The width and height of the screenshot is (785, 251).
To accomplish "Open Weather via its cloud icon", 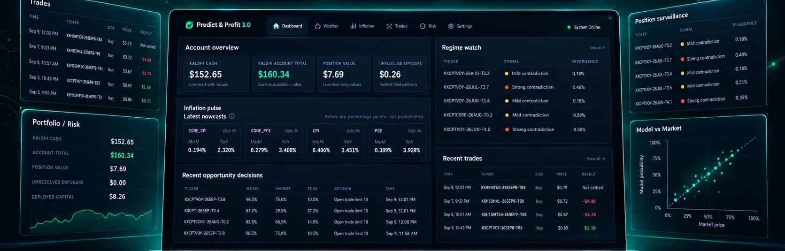I will (x=318, y=26).
